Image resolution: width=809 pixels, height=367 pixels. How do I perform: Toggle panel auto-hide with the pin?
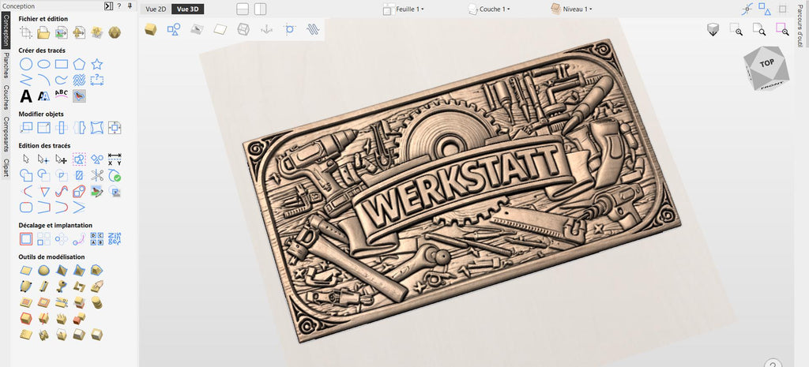130,6
